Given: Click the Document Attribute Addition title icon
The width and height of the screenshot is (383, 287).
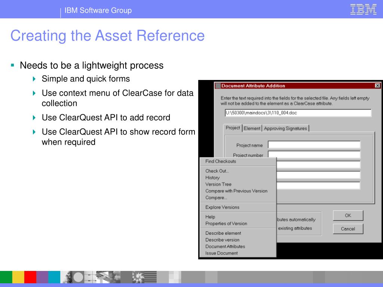Looking at the screenshot, I should 218,86.
